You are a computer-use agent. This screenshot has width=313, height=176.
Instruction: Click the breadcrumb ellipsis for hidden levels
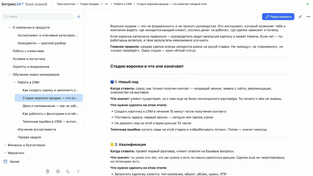[x=106, y=4]
